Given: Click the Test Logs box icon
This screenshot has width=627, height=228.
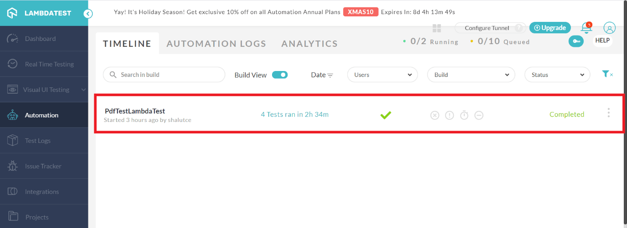Looking at the screenshot, I should coord(13,141).
